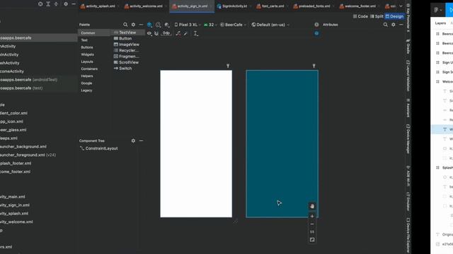Switch editor to Code view
The width and height of the screenshot is (453, 254).
(x=360, y=16)
